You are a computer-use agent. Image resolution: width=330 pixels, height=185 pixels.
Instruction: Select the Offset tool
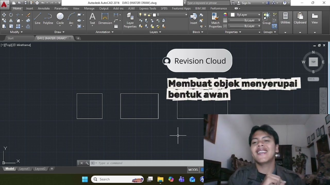point(28,26)
